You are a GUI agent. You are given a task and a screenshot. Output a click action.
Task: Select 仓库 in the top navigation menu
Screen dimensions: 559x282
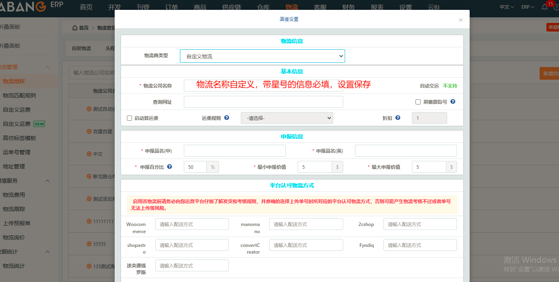(x=263, y=6)
